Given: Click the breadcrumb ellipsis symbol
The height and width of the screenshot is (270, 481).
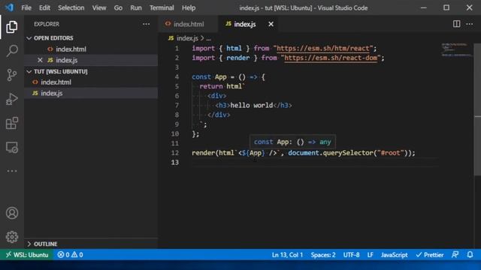Looking at the screenshot, I should [209, 38].
